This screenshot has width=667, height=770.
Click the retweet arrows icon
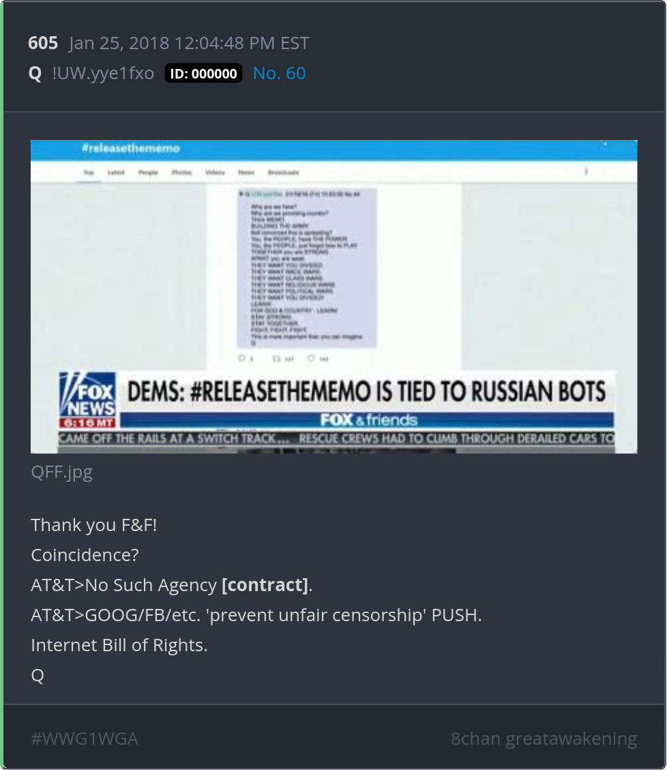pyautogui.click(x=276, y=358)
